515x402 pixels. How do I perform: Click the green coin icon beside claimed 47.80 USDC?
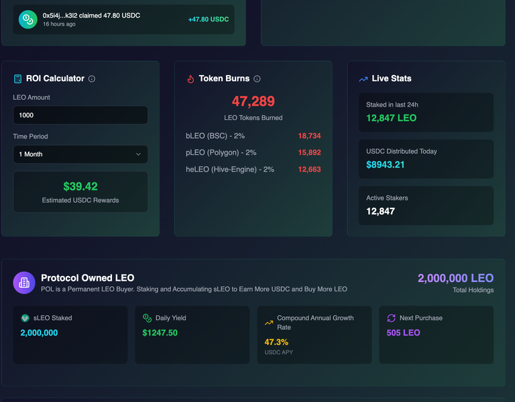(28, 19)
